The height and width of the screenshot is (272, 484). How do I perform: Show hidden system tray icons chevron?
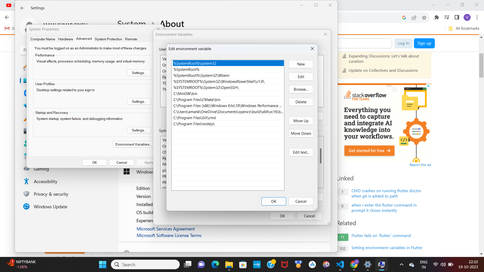[401, 264]
